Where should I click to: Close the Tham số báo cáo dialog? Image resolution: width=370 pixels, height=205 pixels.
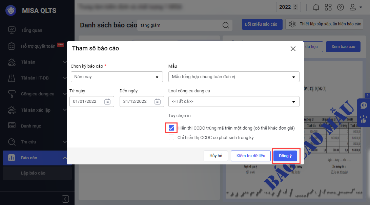293,49
